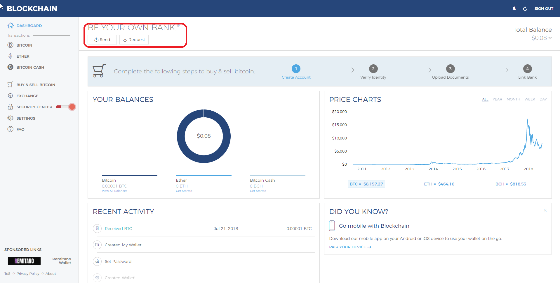Open ETHER transactions
The image size is (560, 283).
pyautogui.click(x=23, y=56)
